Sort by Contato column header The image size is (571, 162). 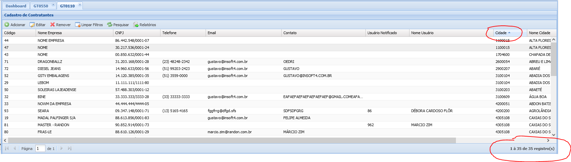pos(323,33)
